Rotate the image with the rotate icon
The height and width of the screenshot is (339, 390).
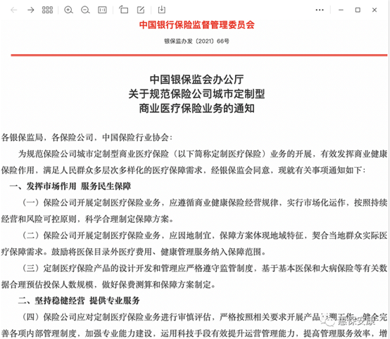click(x=123, y=10)
